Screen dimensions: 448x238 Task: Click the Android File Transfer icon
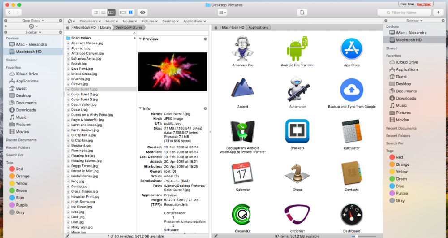297,49
